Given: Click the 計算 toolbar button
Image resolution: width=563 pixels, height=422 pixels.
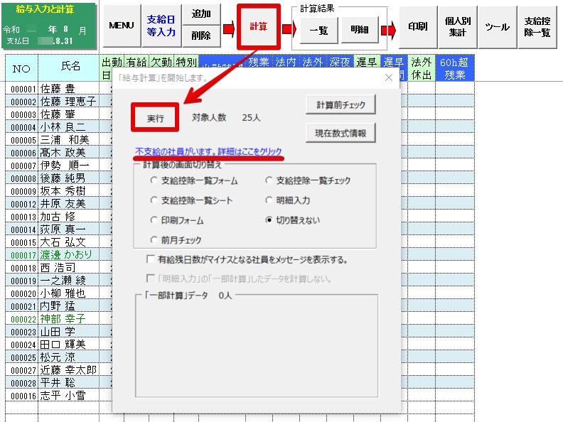Looking at the screenshot, I should 258,26.
